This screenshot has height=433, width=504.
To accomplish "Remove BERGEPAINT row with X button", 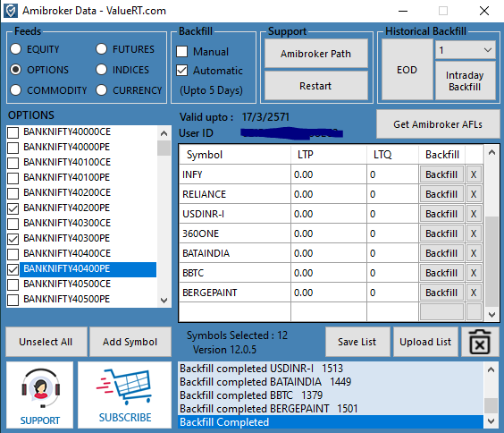I will click(x=474, y=293).
